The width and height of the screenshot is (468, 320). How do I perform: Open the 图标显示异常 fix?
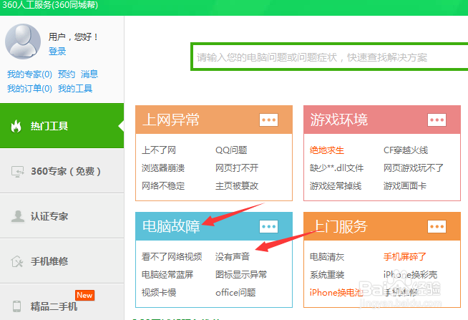click(241, 274)
